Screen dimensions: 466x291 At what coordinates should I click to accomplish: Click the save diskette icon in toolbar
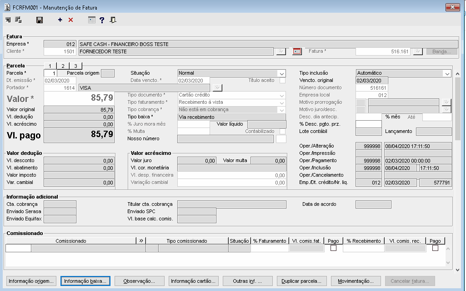40,20
